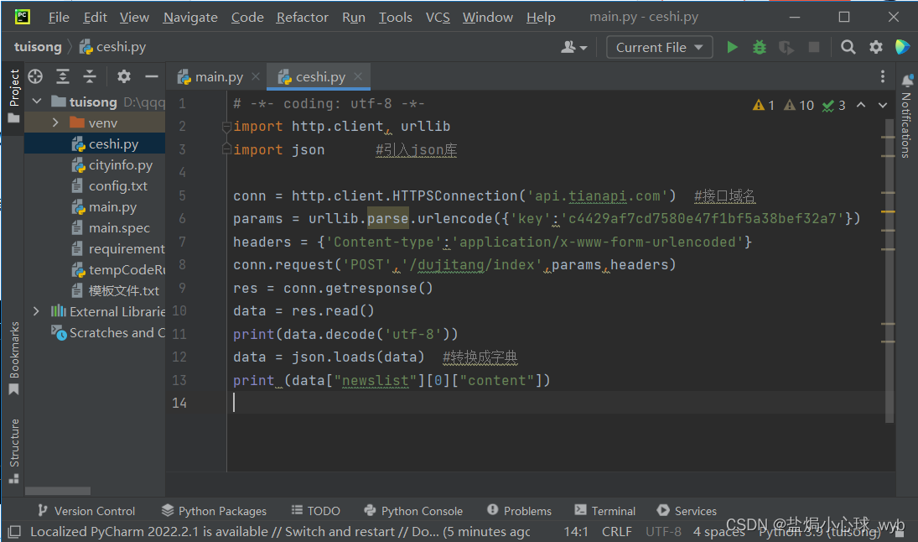This screenshot has height=542, width=918.
Task: Click tuisong breadcrumb in navigation bar
Action: coord(38,47)
